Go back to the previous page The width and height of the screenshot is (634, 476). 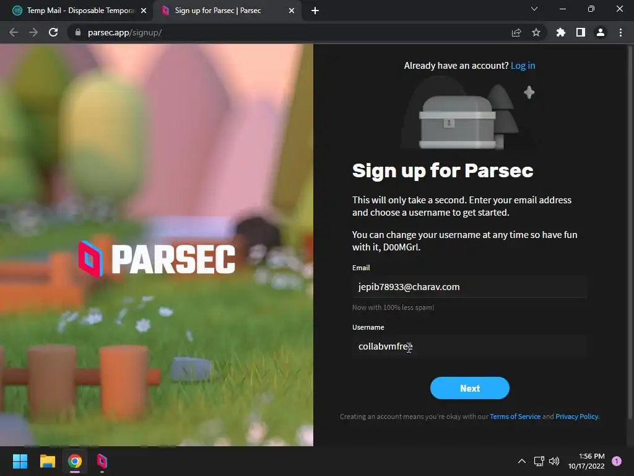coord(14,32)
